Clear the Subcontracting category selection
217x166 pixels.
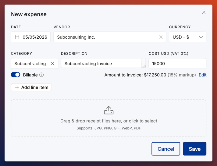52,63
